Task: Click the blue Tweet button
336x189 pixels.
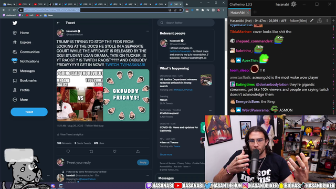Action: [29, 112]
